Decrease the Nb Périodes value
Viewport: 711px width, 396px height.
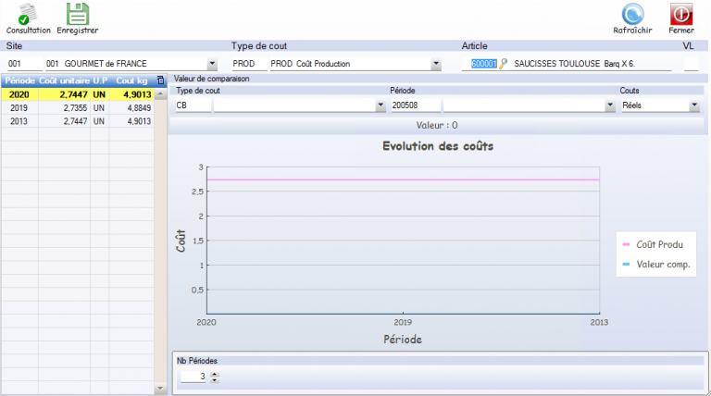[x=215, y=380]
